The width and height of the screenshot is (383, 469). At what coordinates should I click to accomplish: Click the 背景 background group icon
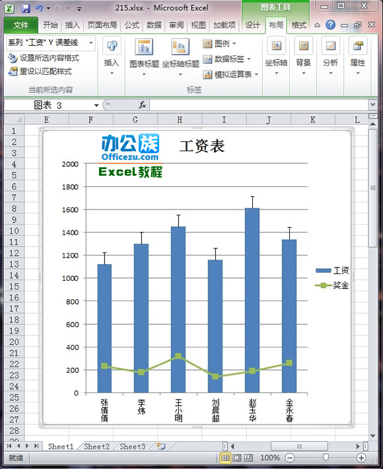pos(304,46)
